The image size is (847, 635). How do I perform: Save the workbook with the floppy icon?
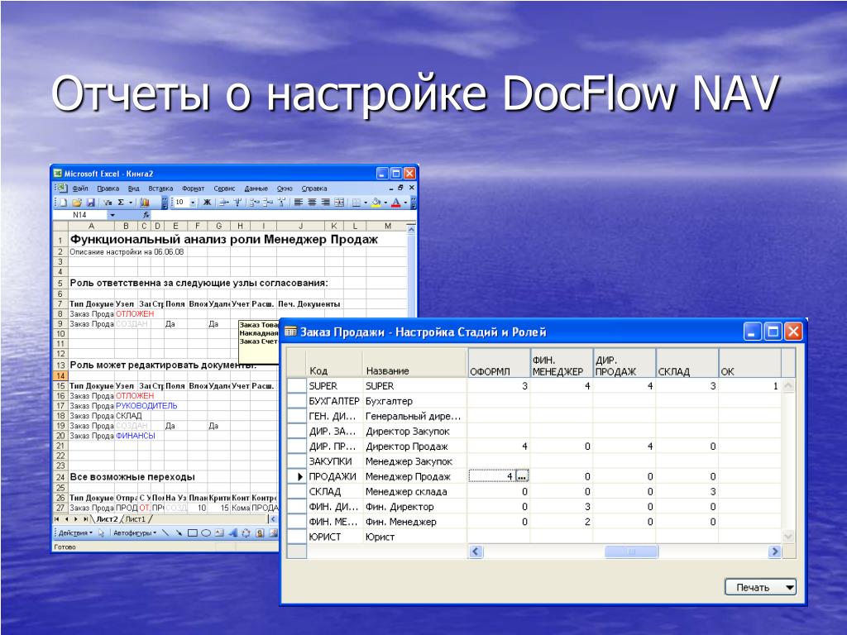tap(90, 203)
